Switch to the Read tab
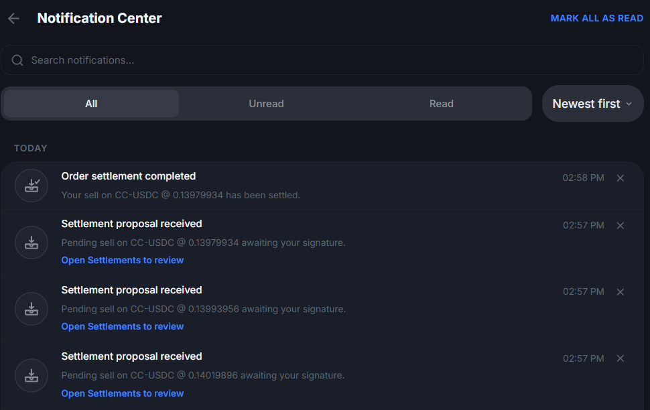This screenshot has width=650, height=410. click(442, 104)
